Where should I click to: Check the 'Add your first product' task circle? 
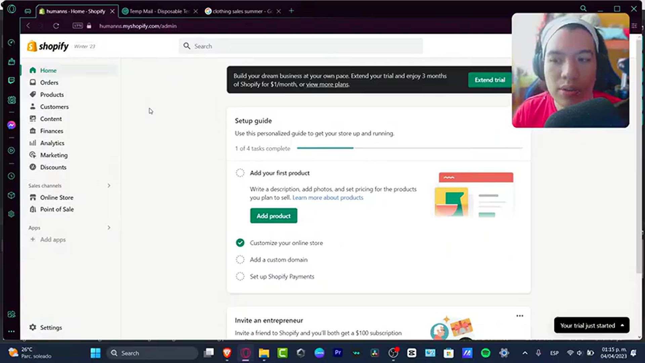pyautogui.click(x=240, y=173)
